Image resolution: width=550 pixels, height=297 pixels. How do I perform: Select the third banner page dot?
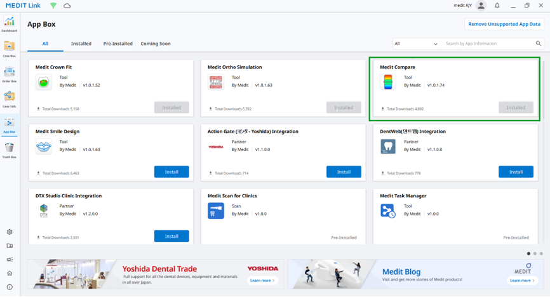pyautogui.click(x=541, y=253)
